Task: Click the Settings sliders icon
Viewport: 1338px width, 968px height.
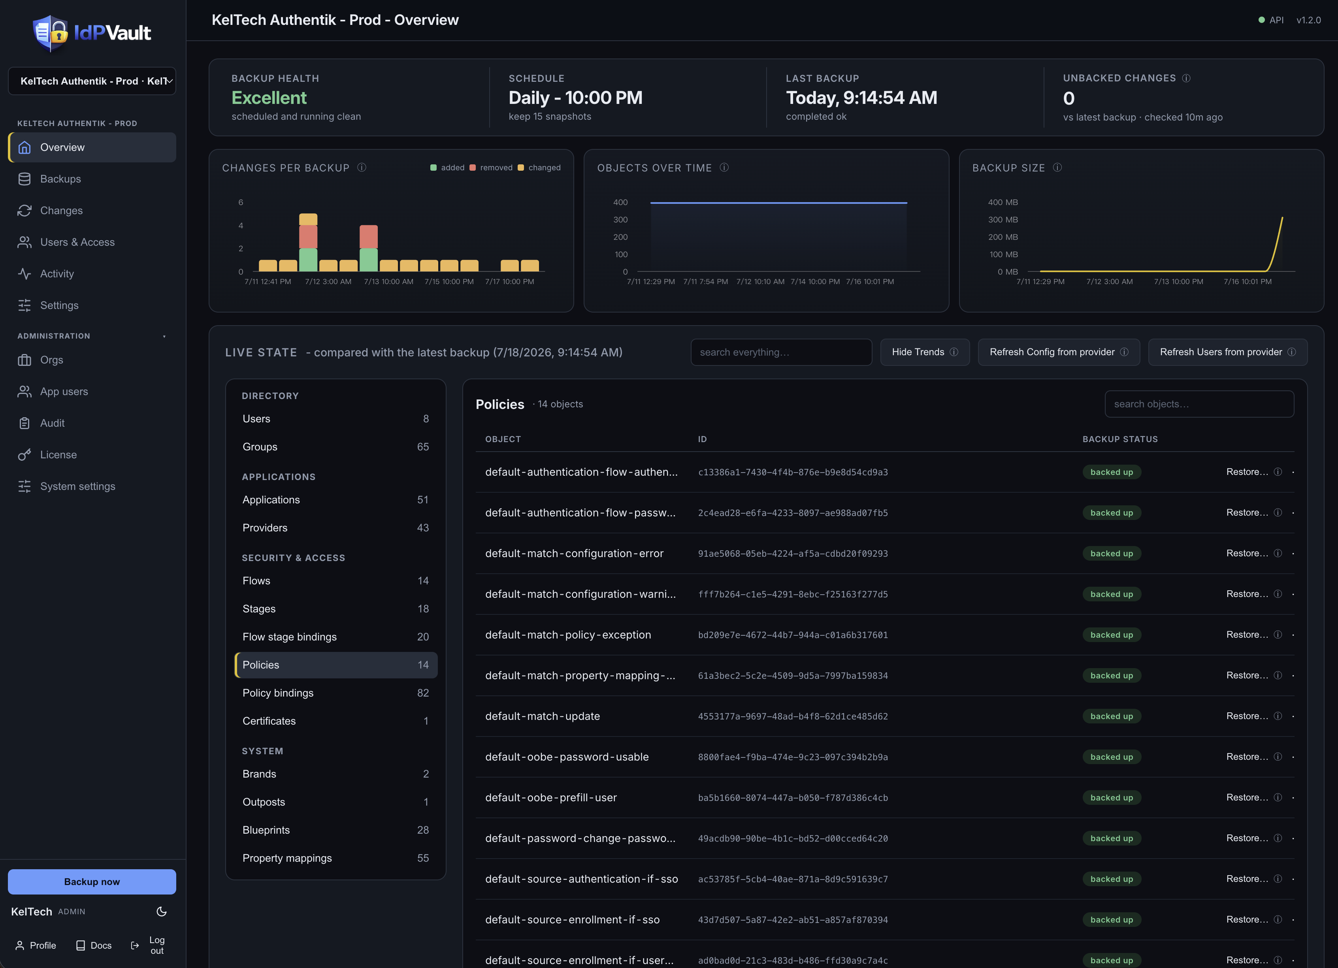Action: pyautogui.click(x=24, y=305)
